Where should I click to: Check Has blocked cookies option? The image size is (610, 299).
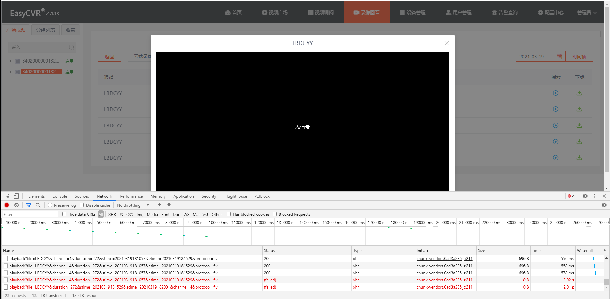[229, 214]
